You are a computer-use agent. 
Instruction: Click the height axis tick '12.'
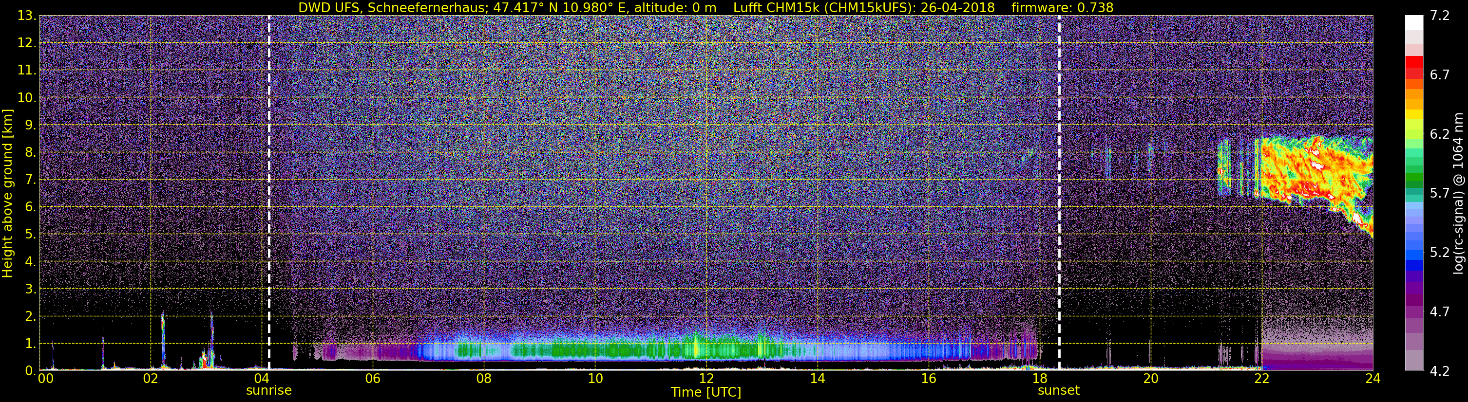pyautogui.click(x=27, y=43)
